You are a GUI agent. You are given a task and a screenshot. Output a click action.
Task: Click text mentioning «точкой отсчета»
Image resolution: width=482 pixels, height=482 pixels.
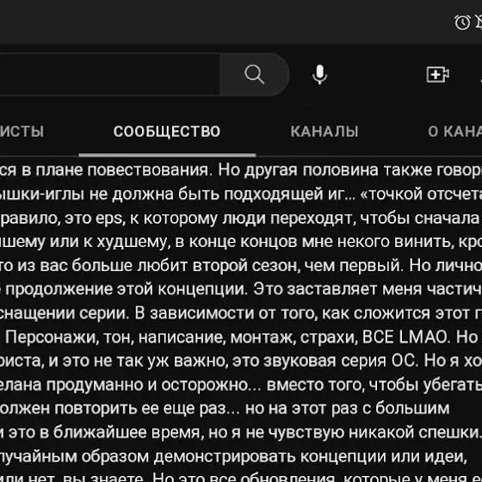click(x=421, y=195)
